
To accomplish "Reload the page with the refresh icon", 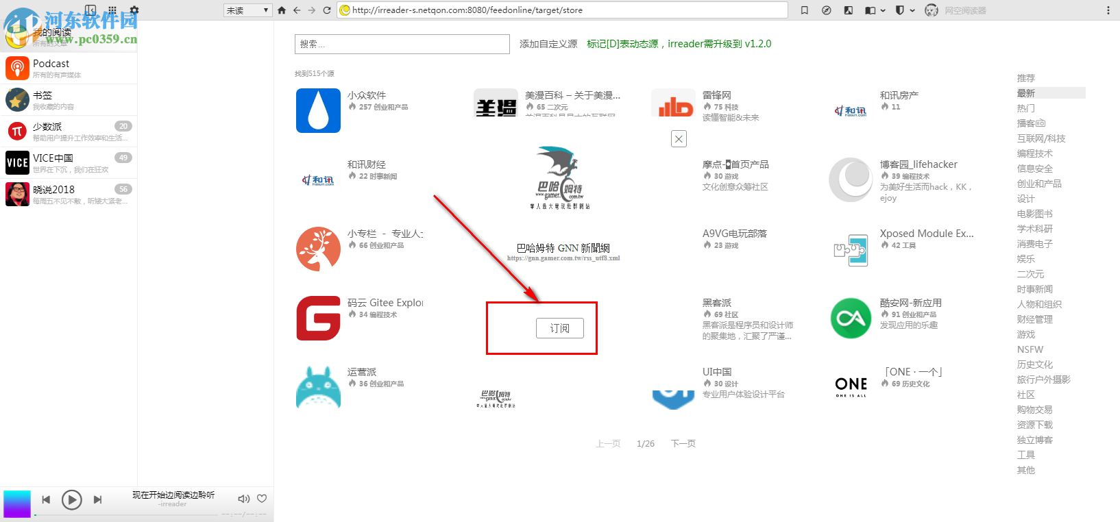I will point(327,10).
